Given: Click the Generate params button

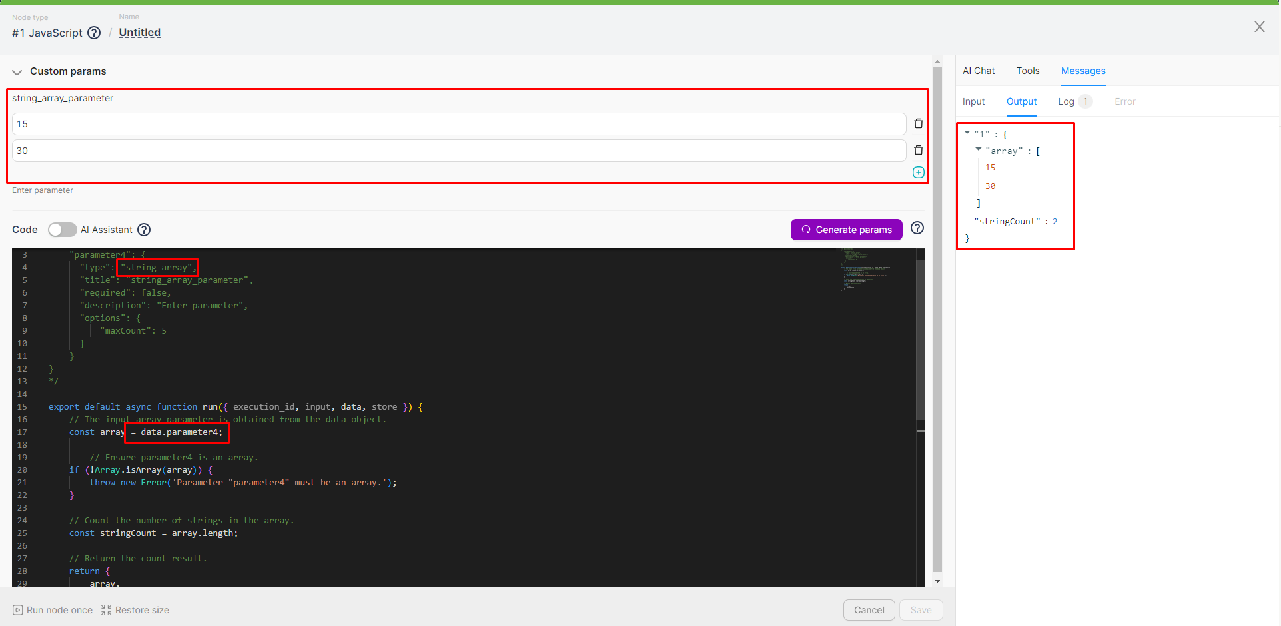Looking at the screenshot, I should pyautogui.click(x=846, y=229).
